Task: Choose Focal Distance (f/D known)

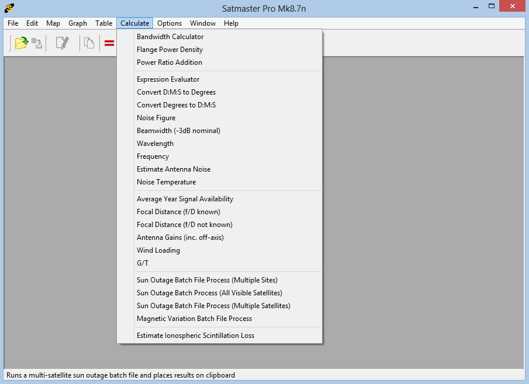Action: (x=220, y=211)
